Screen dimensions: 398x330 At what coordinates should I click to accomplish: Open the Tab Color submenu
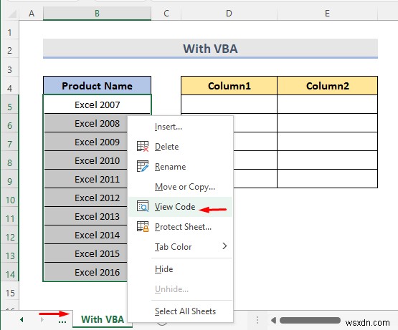pos(181,247)
